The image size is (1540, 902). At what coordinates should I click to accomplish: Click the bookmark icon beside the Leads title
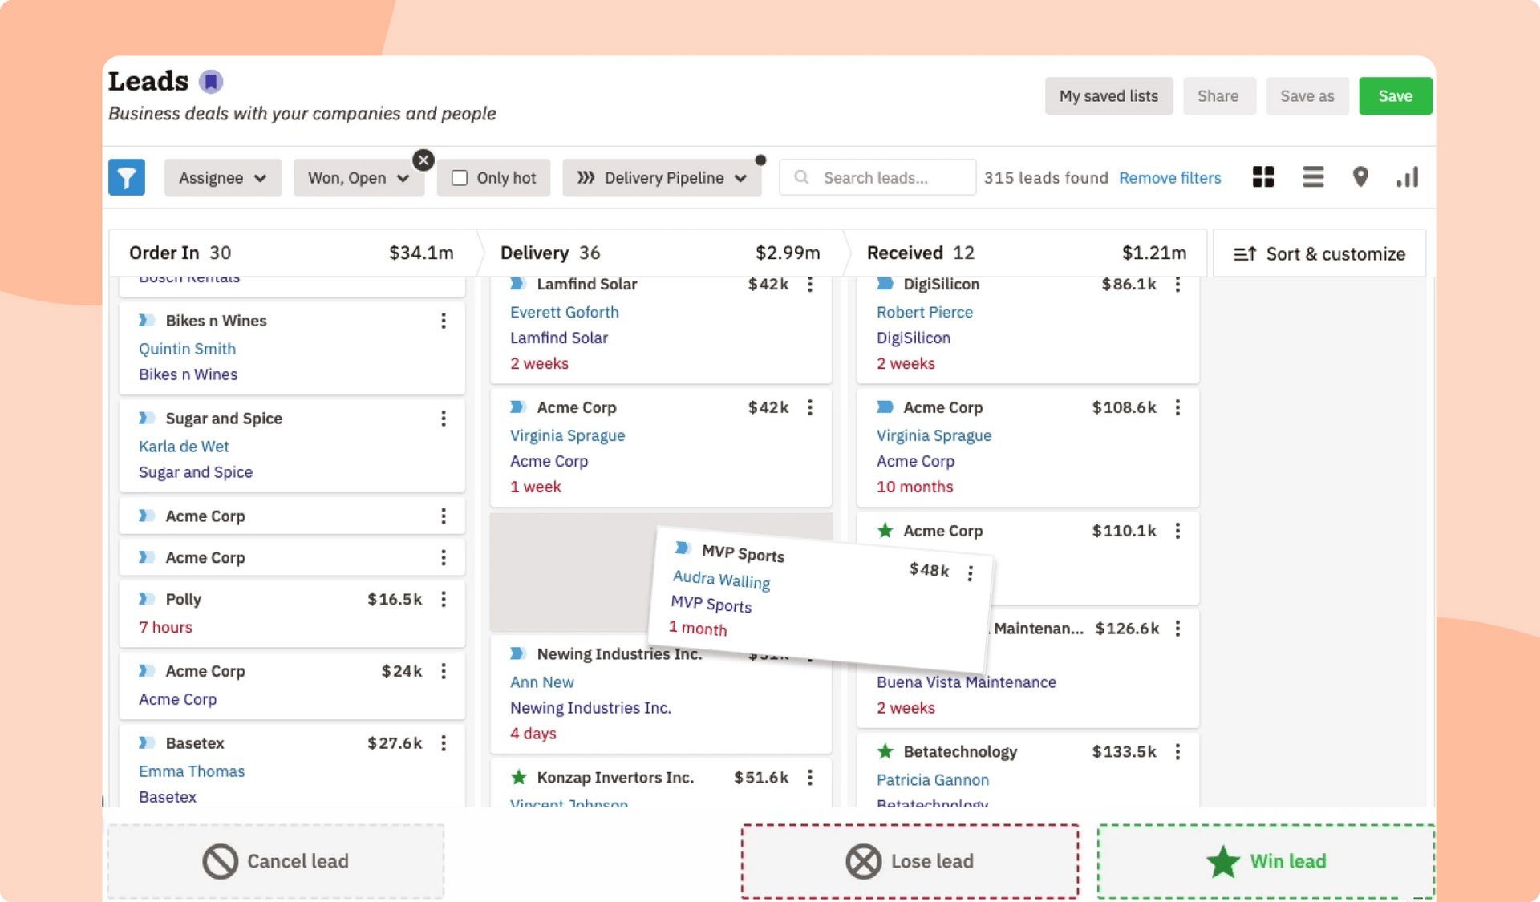(x=210, y=80)
